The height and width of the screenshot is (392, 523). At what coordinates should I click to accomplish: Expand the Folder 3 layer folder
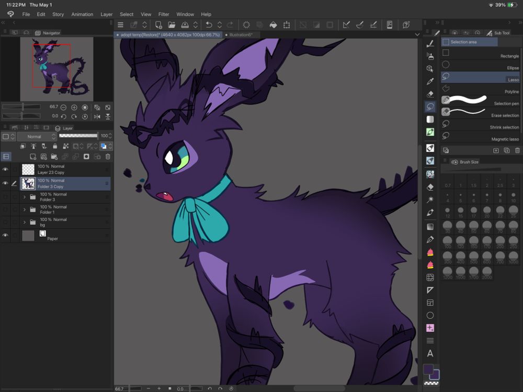[x=25, y=197]
